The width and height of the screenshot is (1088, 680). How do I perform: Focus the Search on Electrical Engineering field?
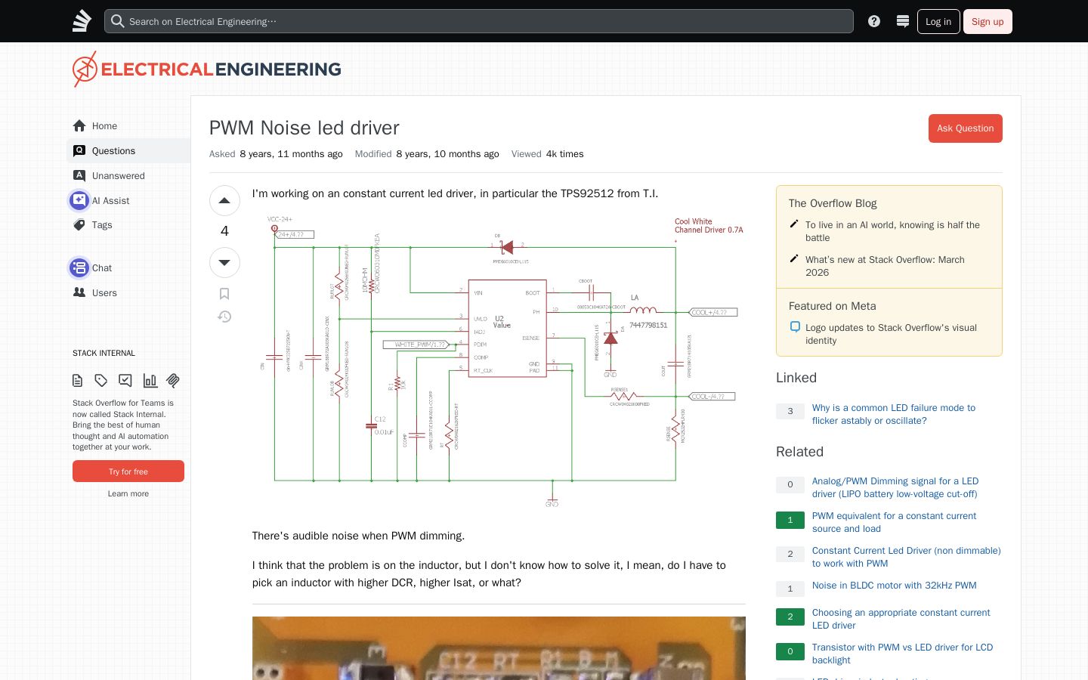(479, 21)
